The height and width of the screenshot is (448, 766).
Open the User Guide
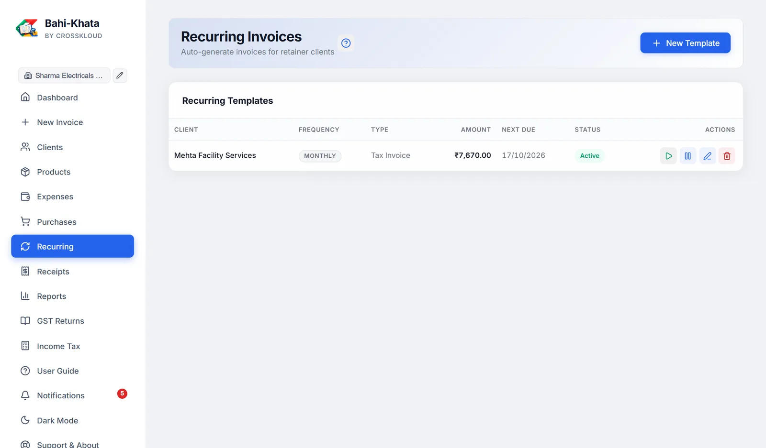point(73,371)
